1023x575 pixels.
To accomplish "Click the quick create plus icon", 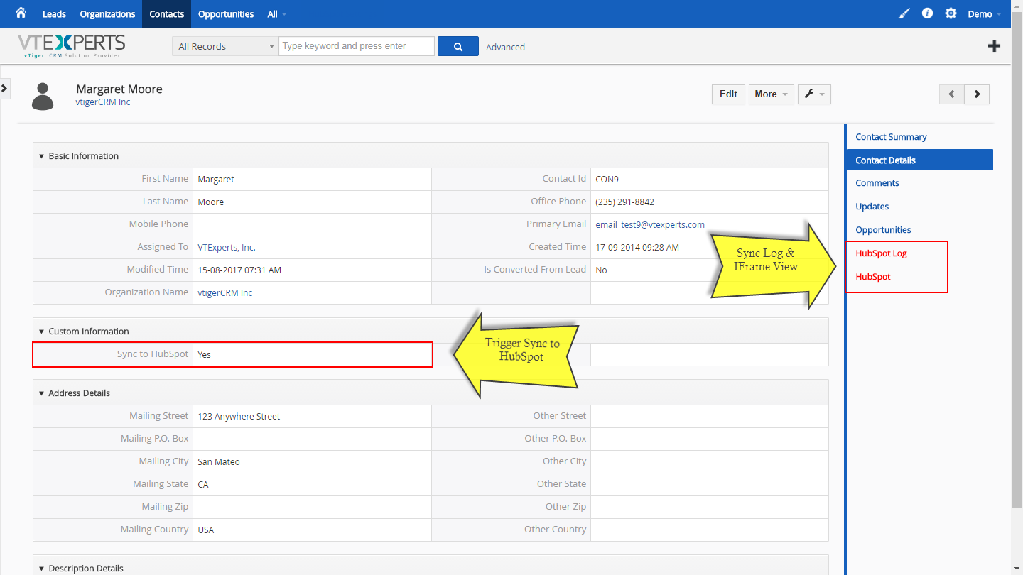I will click(994, 46).
